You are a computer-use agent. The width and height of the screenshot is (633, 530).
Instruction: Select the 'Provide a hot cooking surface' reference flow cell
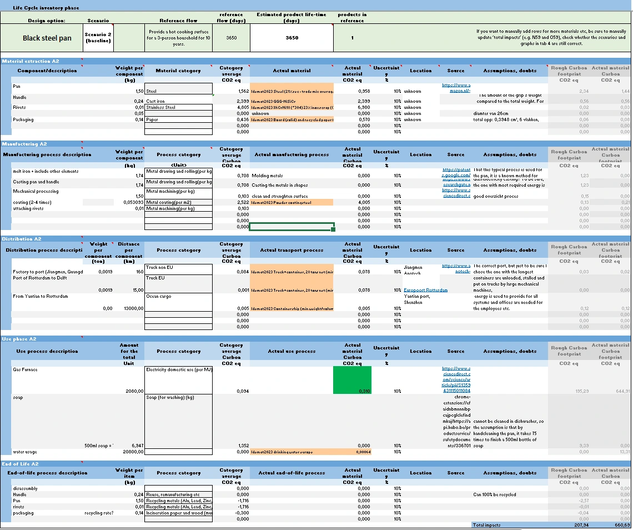click(178, 38)
